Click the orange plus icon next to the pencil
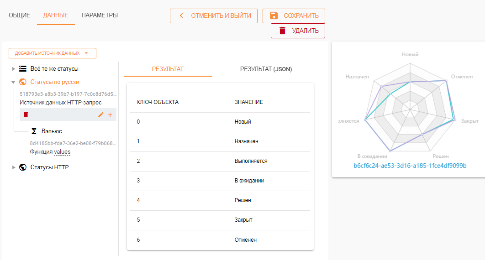 110,114
